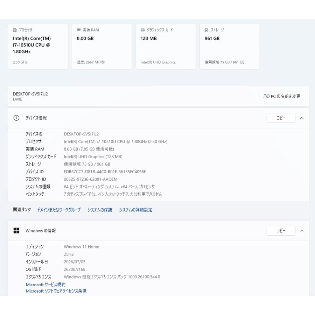Click the device info circle icon

pos(16,118)
